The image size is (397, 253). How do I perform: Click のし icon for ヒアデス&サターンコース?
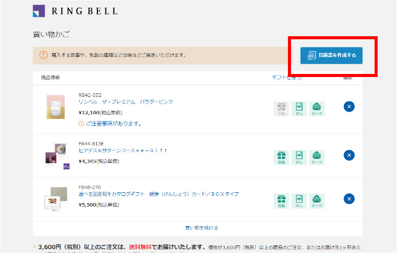coord(299,158)
